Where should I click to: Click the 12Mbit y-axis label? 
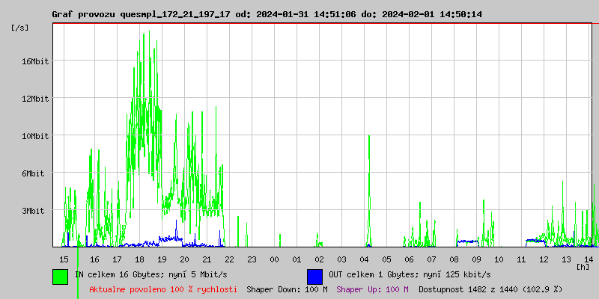35,99
